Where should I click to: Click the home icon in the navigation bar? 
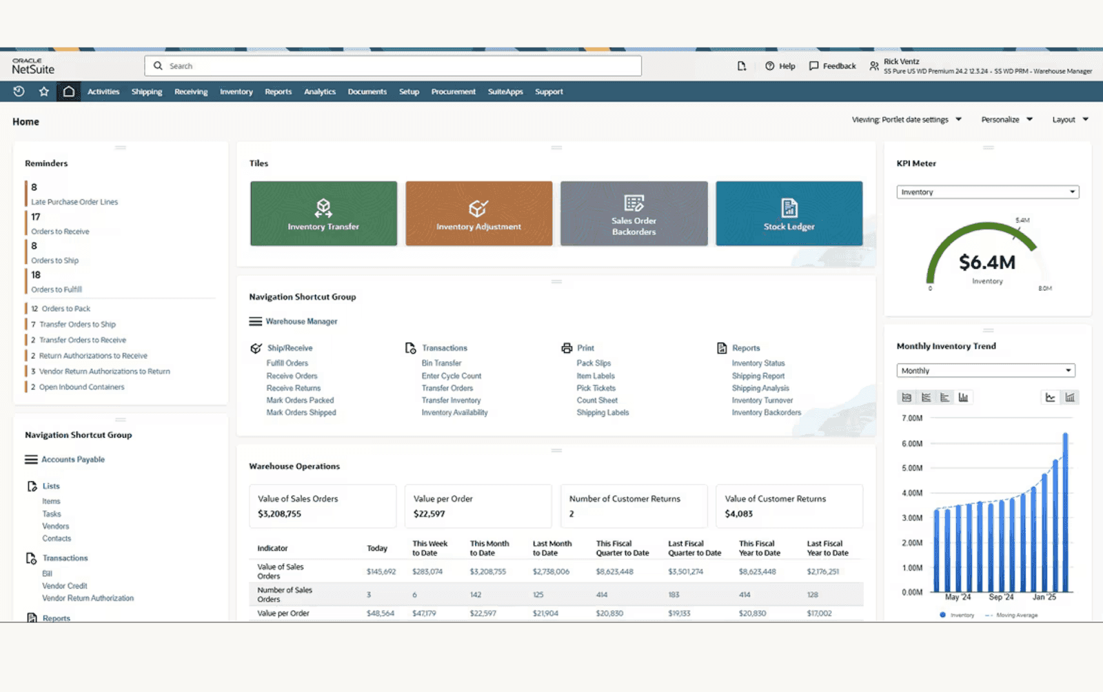(68, 91)
